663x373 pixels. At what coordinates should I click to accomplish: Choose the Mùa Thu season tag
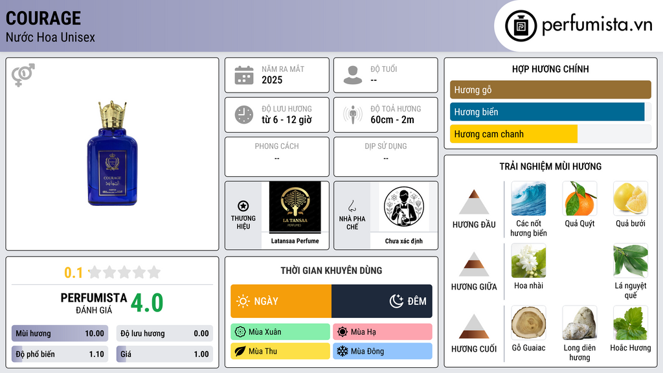pyautogui.click(x=280, y=351)
